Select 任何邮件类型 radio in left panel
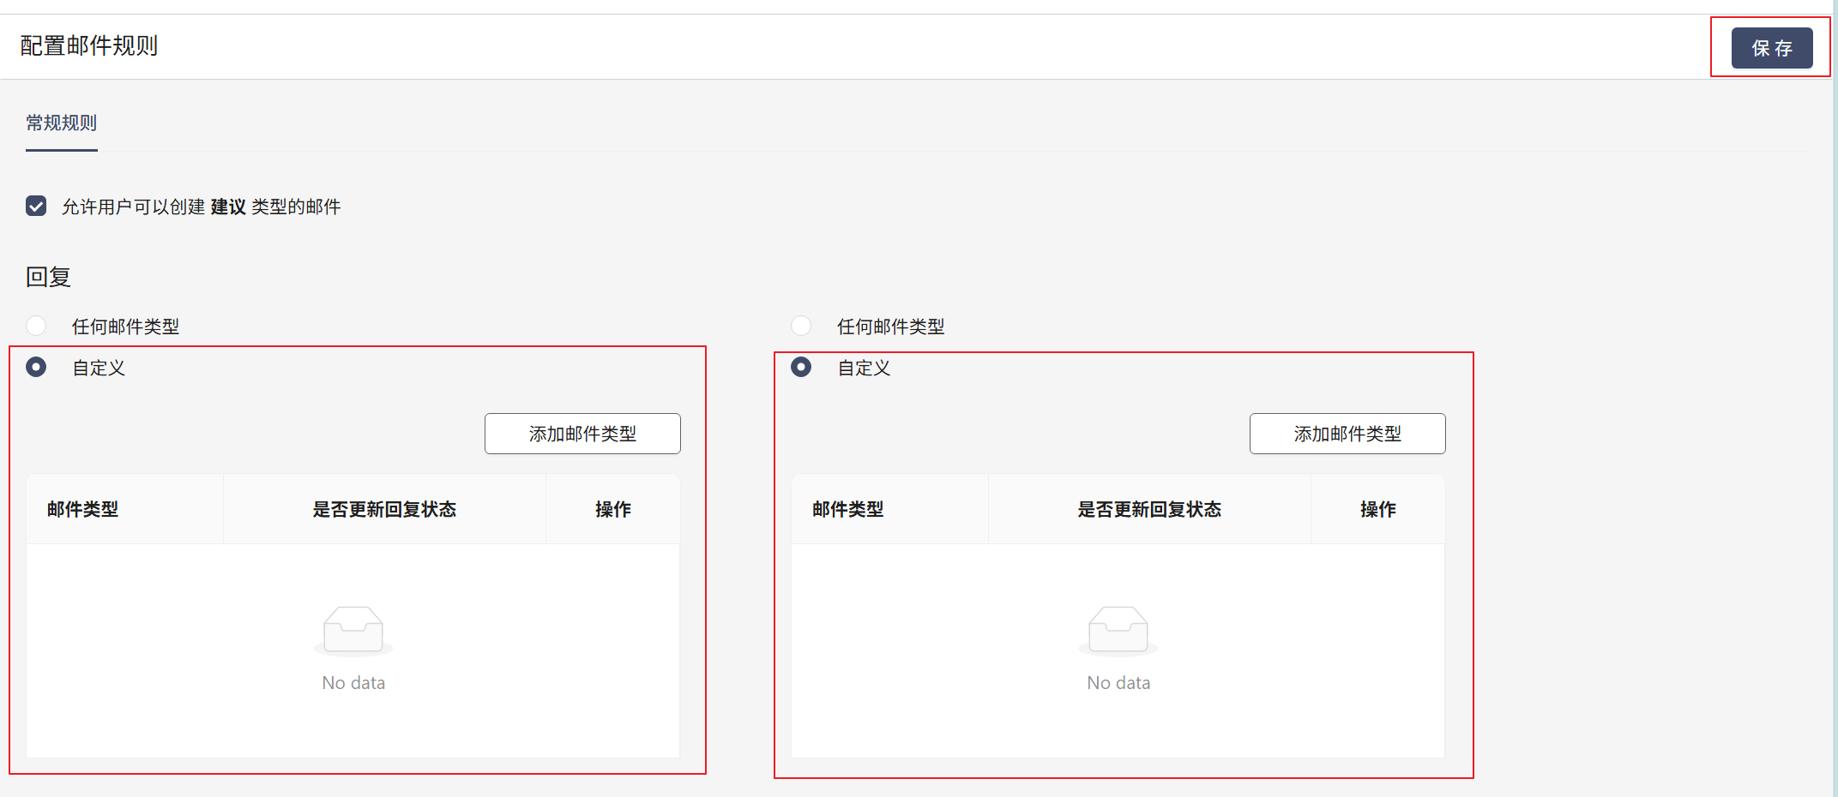Screen dimensions: 1838x797 tap(36, 327)
